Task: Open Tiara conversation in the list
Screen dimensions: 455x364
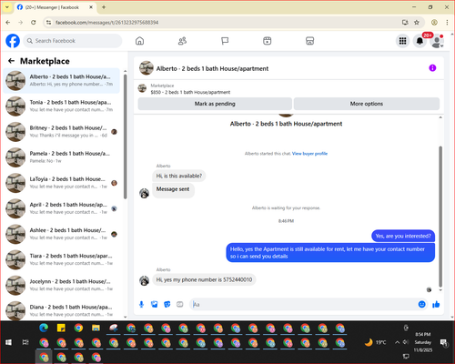Action: pos(62,259)
